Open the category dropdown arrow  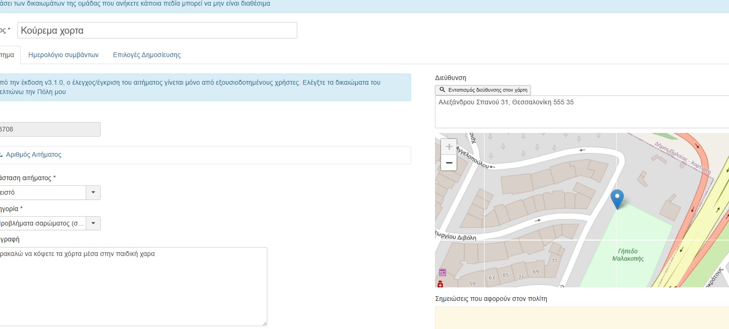coord(93,223)
